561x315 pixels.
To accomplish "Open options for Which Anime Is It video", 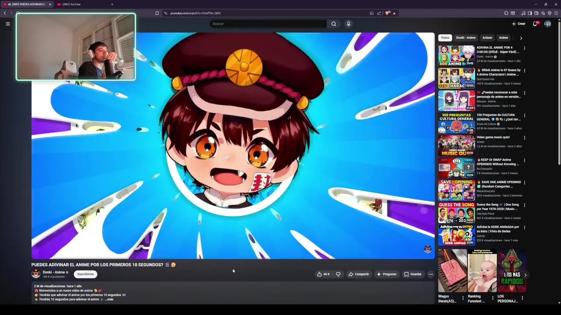I will [524, 70].
